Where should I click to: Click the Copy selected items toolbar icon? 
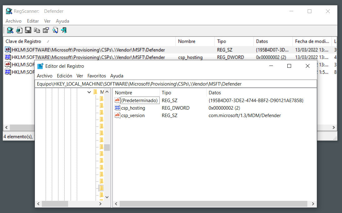(x=37, y=30)
